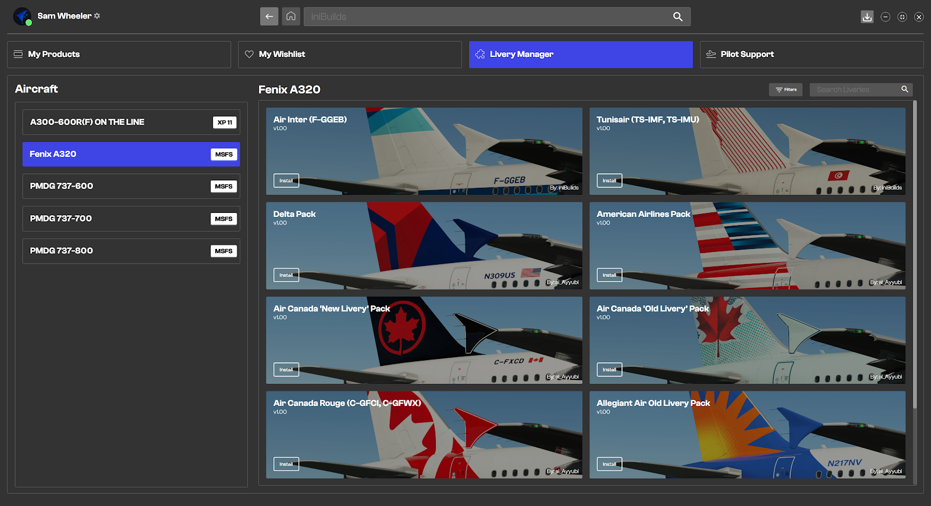Click the livery list vertical scrollbar
The height and width of the screenshot is (506, 931).
pyautogui.click(x=915, y=256)
